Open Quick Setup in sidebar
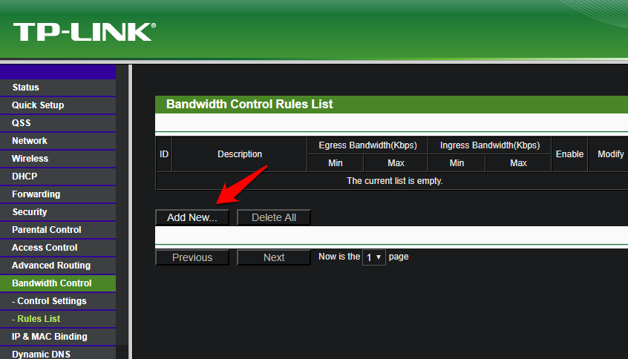Image resolution: width=628 pixels, height=359 pixels. click(x=58, y=105)
